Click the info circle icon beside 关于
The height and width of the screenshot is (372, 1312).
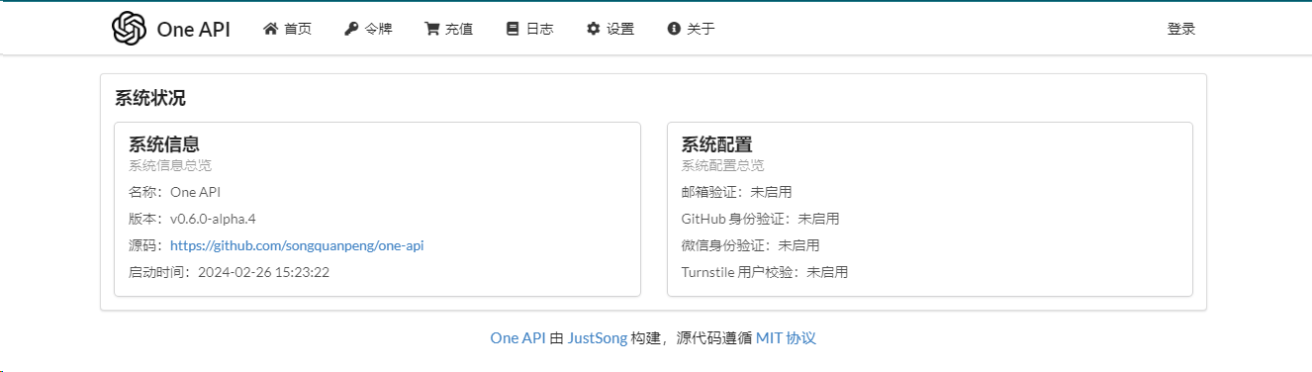(x=674, y=29)
